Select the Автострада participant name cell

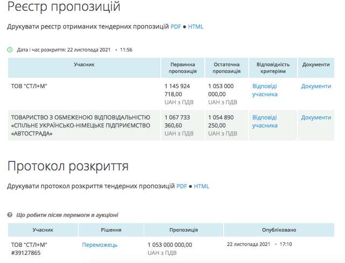pos(81,125)
